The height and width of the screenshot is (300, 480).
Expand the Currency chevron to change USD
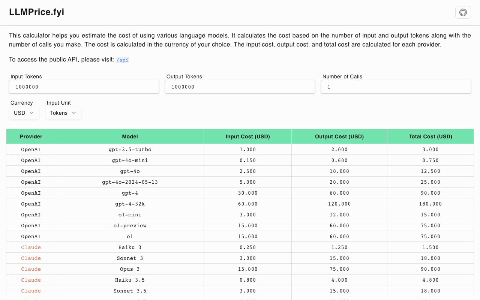coord(33,113)
